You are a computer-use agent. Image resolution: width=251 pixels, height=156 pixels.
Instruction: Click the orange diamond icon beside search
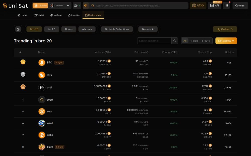(86, 5)
